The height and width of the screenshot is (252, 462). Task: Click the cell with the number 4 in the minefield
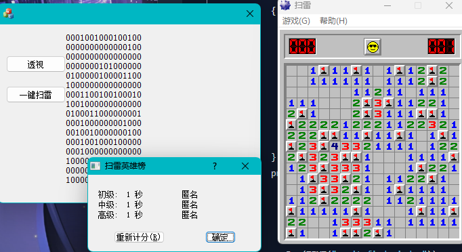335,146
